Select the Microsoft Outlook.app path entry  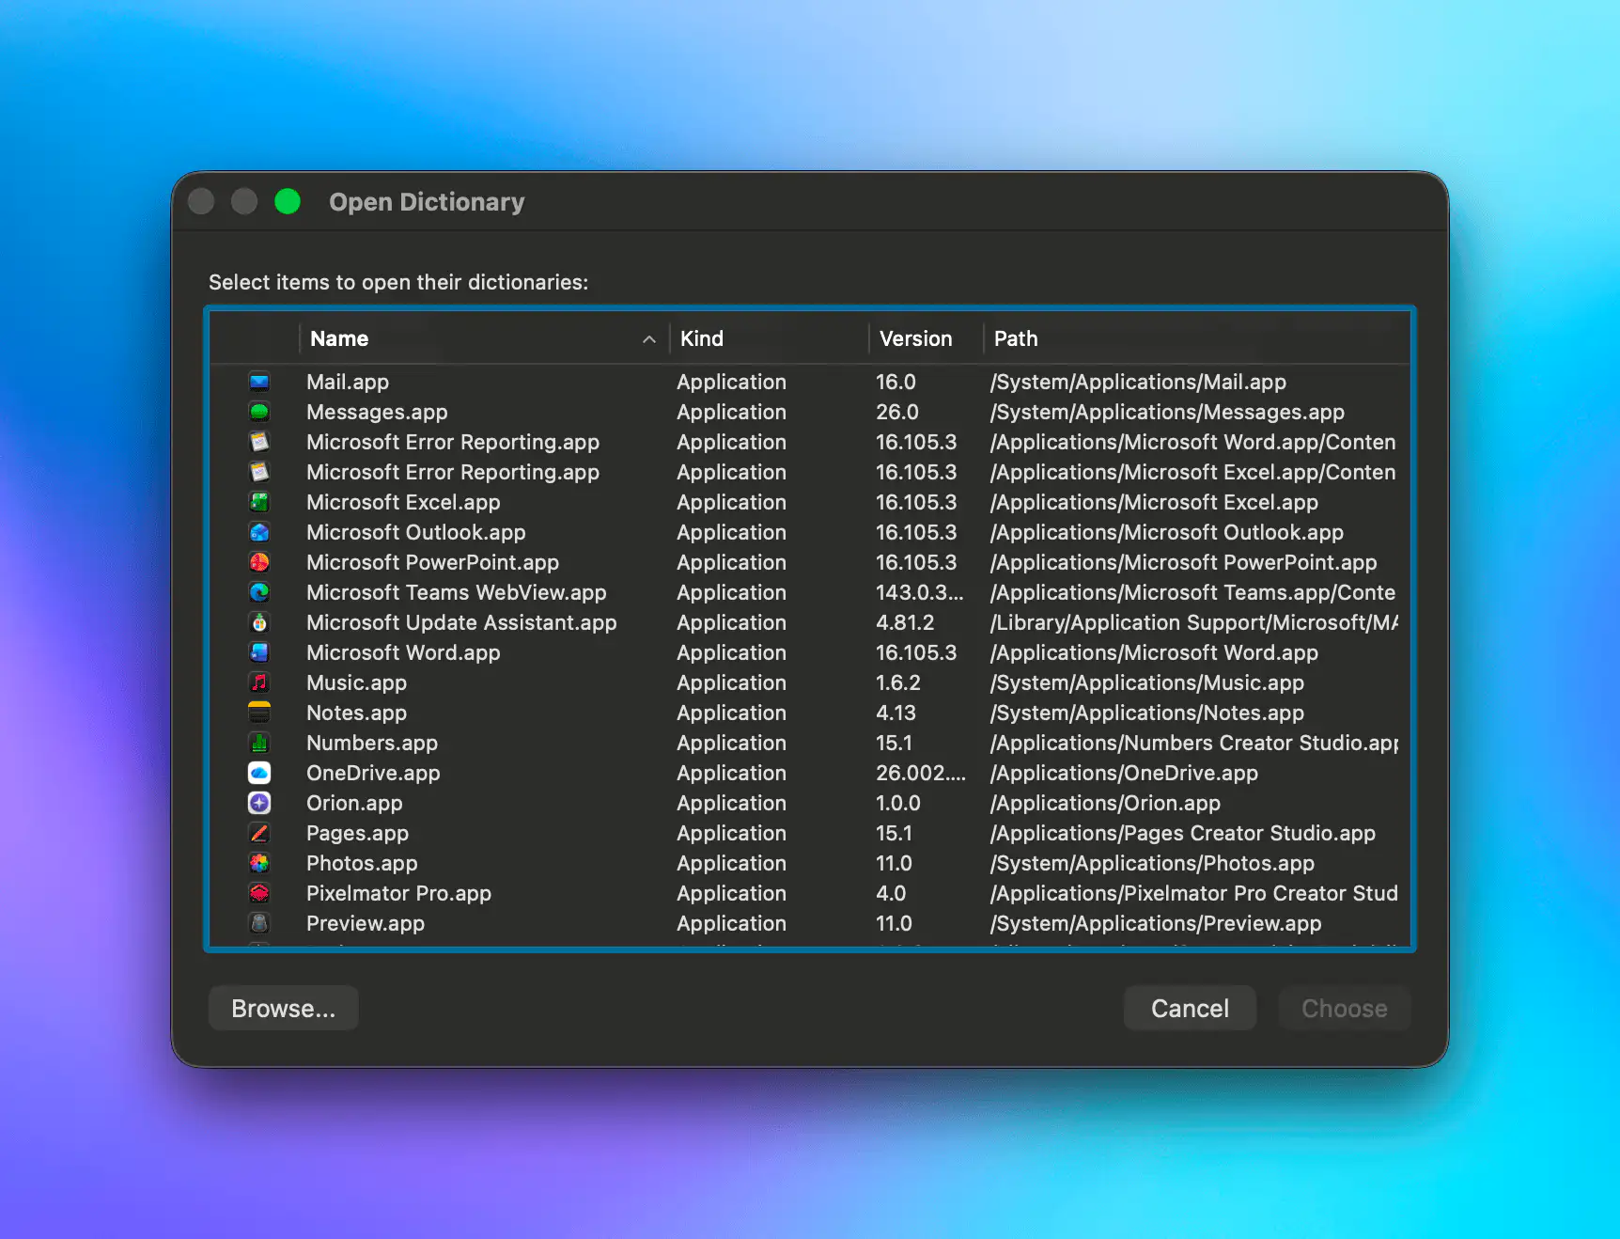point(1167,532)
